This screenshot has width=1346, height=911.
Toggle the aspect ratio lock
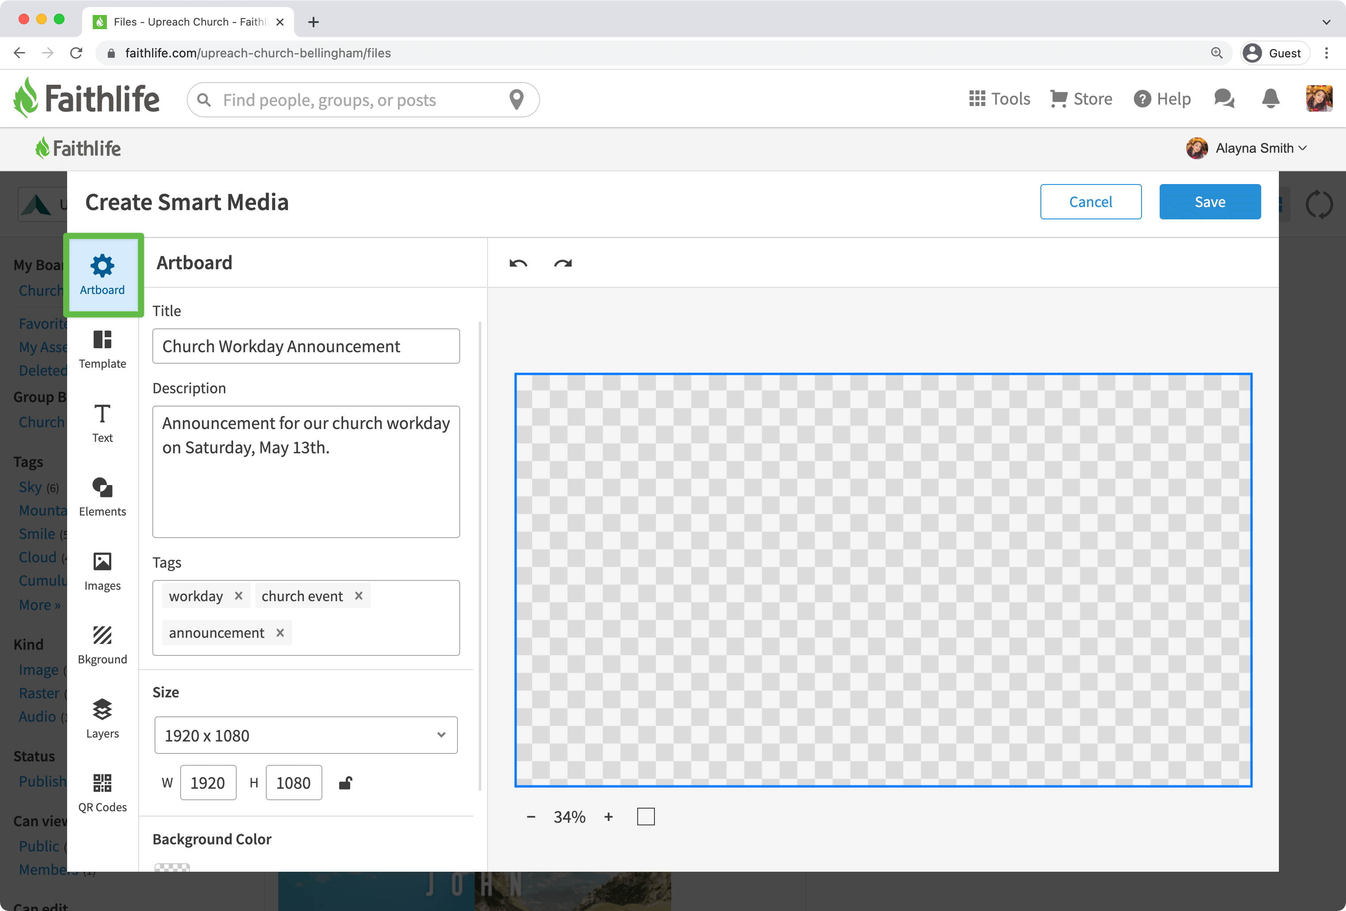click(x=345, y=783)
